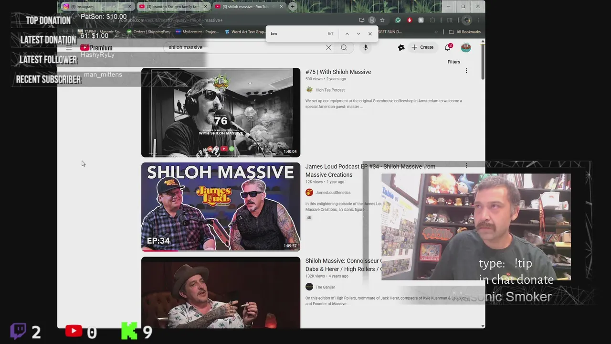Click the YouTube Create button
The width and height of the screenshot is (611, 344).
(422, 47)
